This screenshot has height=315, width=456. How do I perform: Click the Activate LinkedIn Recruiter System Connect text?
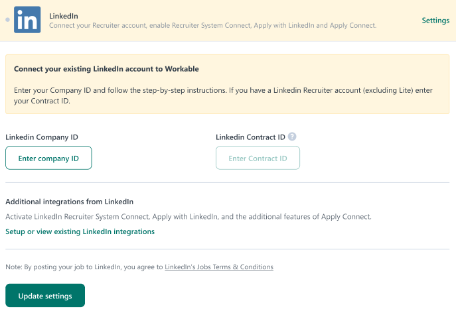189,217
